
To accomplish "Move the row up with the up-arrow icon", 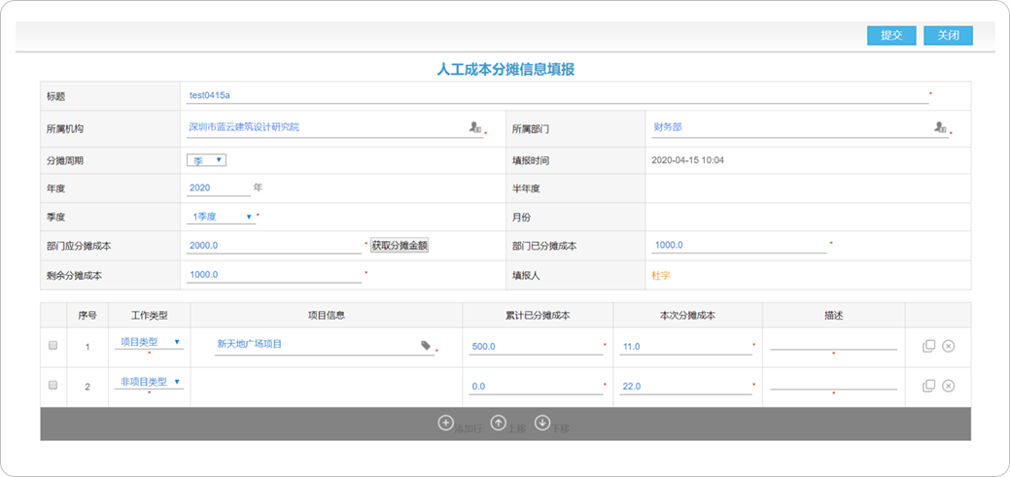I will (499, 423).
